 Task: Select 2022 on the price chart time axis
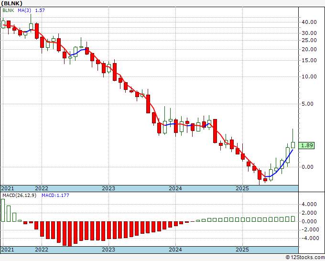pyautogui.click(x=42, y=188)
